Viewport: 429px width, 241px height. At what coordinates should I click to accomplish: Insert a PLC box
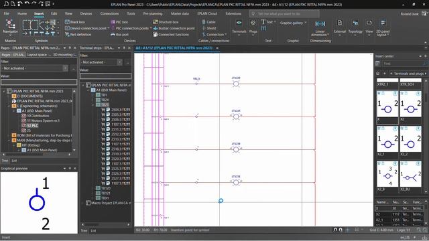(119, 22)
